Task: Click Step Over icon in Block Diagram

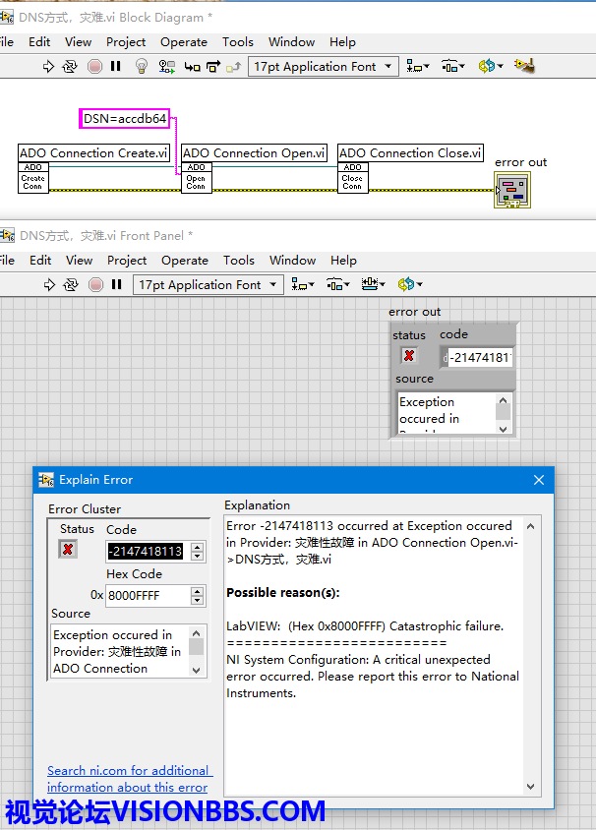Action: point(213,67)
